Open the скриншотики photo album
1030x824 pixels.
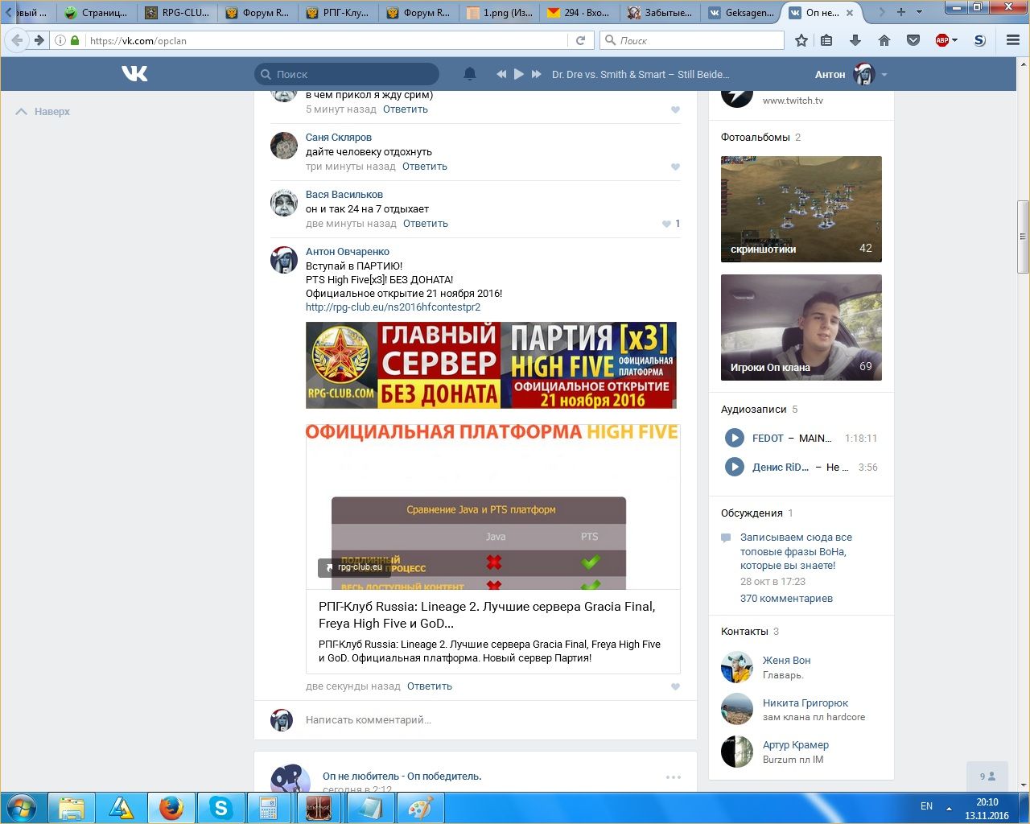[801, 209]
